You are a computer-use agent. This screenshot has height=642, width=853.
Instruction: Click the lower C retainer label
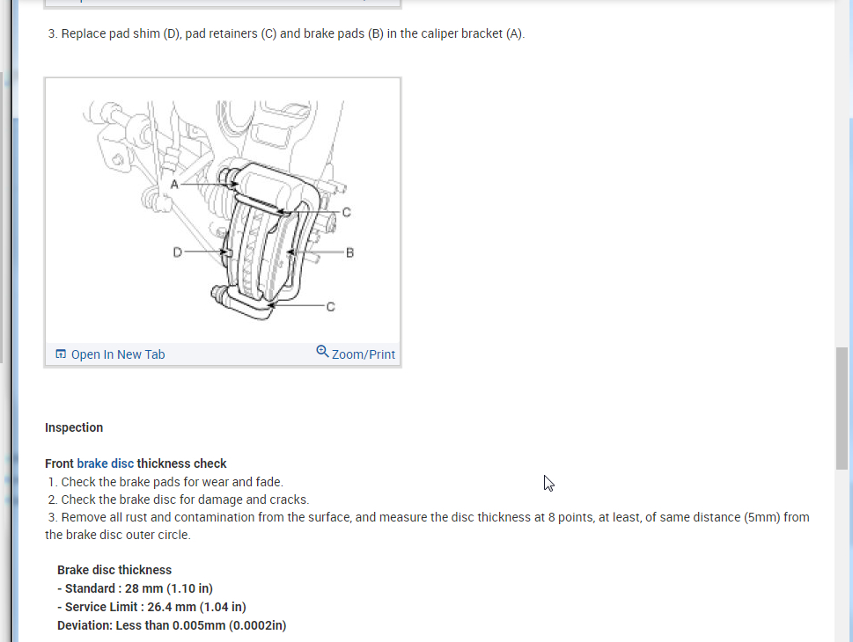[x=330, y=307]
